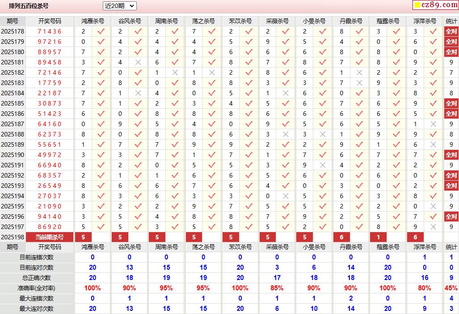Click winning numbers 8 9 4 5 8
The width and height of the screenshot is (459, 314).
pos(50,62)
